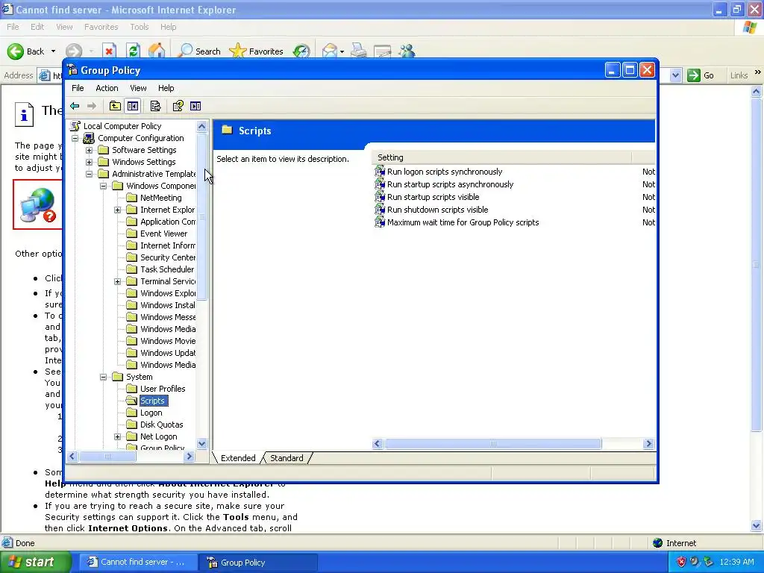Open the View menu in Group Policy
Viewport: 764px width, 573px height.
click(138, 88)
